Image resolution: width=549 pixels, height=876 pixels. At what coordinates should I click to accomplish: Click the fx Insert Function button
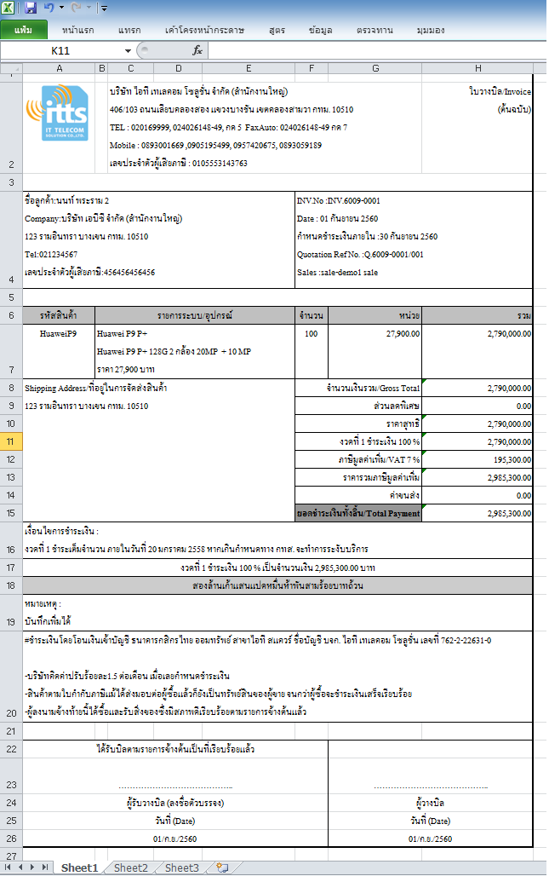coord(197,51)
